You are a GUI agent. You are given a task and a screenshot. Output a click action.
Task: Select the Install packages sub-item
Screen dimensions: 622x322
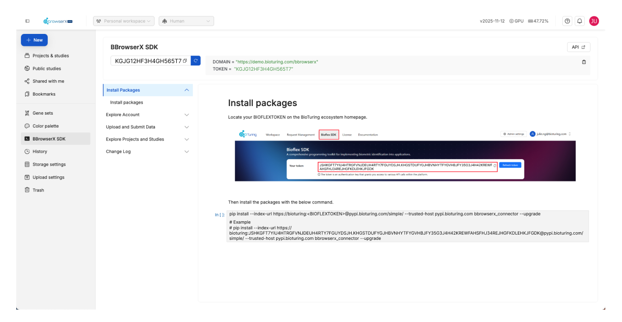click(127, 102)
